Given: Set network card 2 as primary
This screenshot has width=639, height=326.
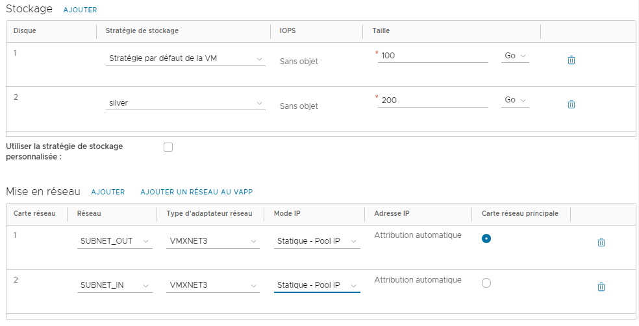Looking at the screenshot, I should (x=486, y=283).
